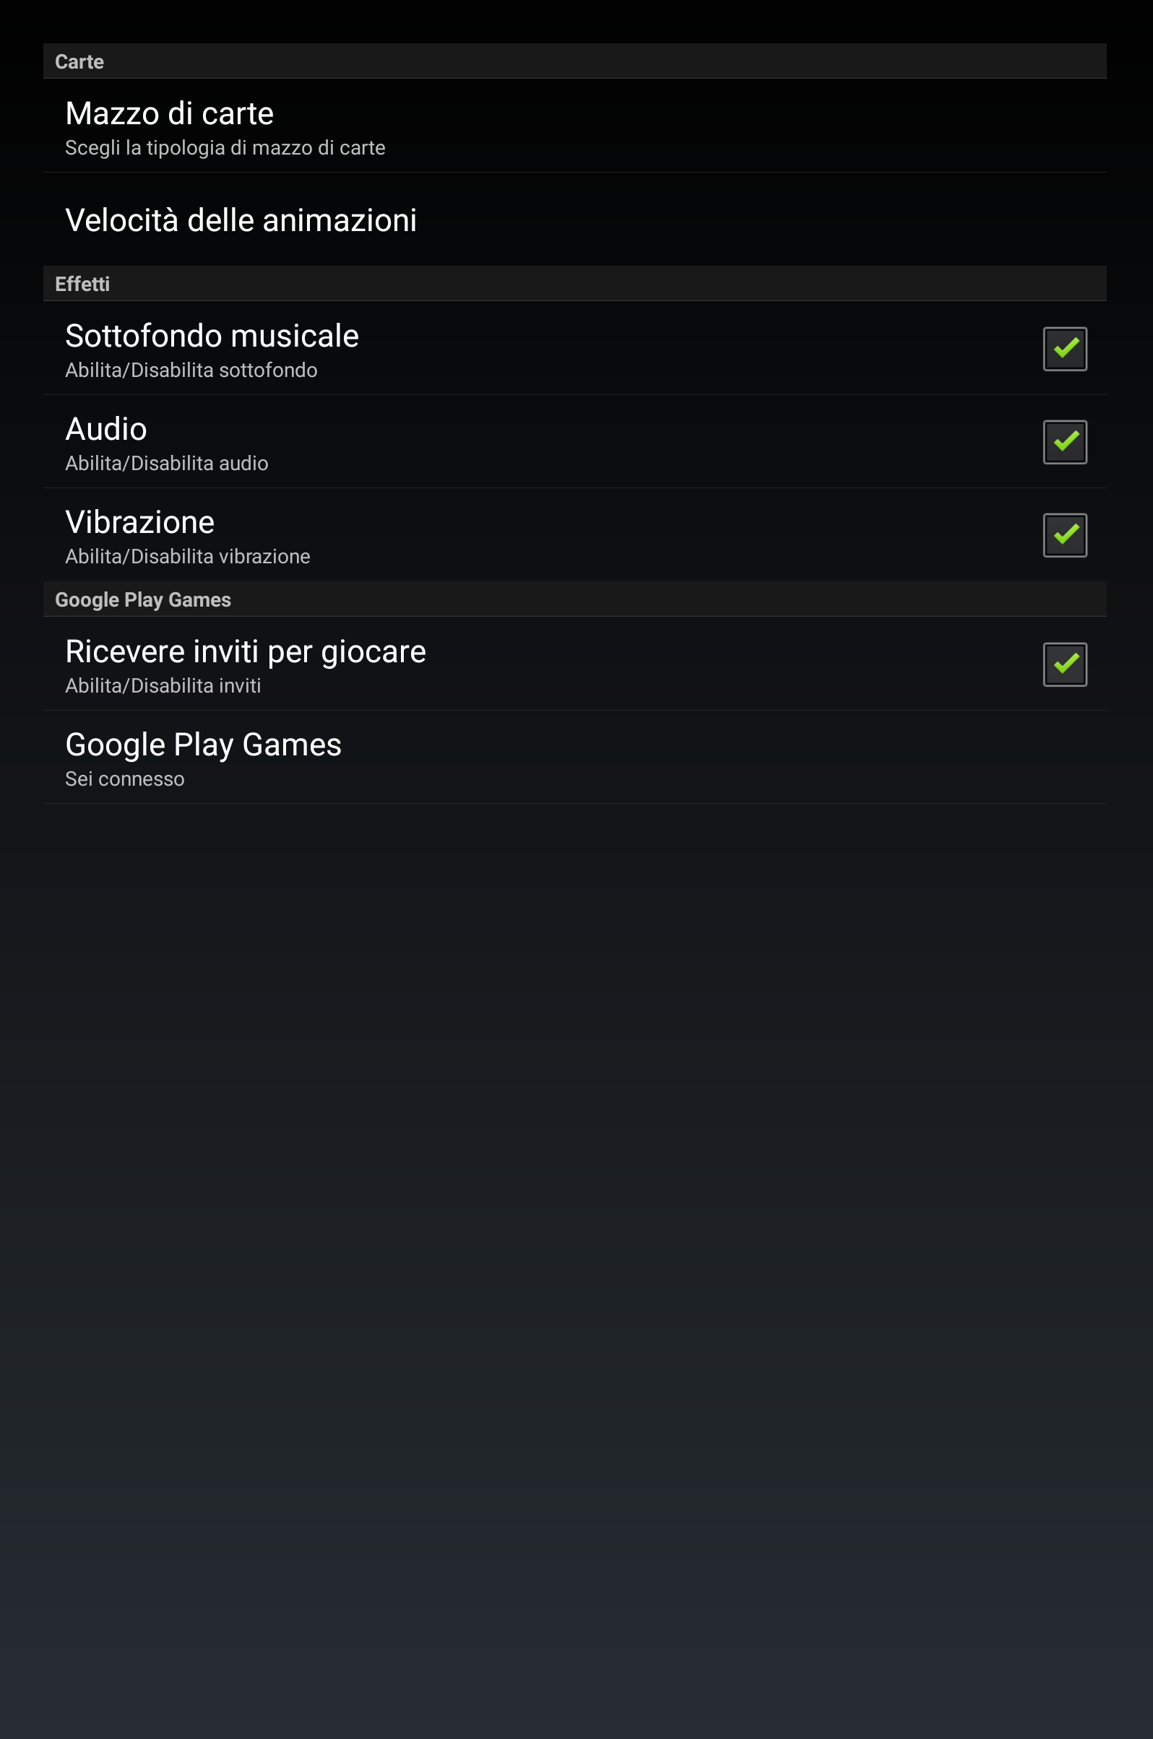Open the Mazzo di carte setting
Viewport: 1153px width, 1739px height.
pyautogui.click(x=574, y=126)
